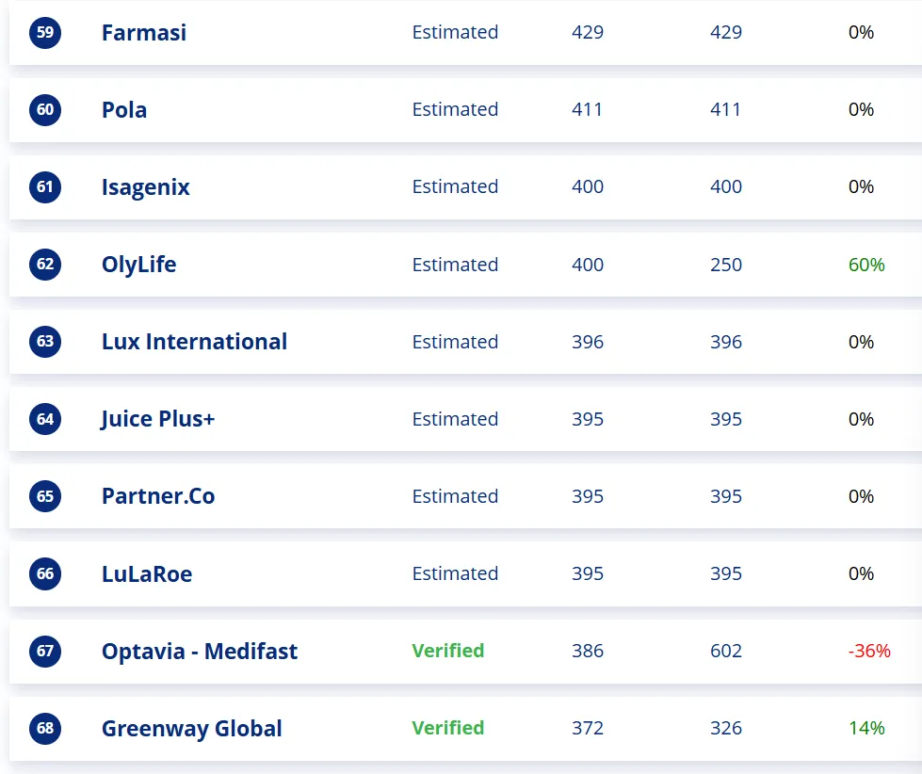Select the rank 66 circle badge

(45, 573)
